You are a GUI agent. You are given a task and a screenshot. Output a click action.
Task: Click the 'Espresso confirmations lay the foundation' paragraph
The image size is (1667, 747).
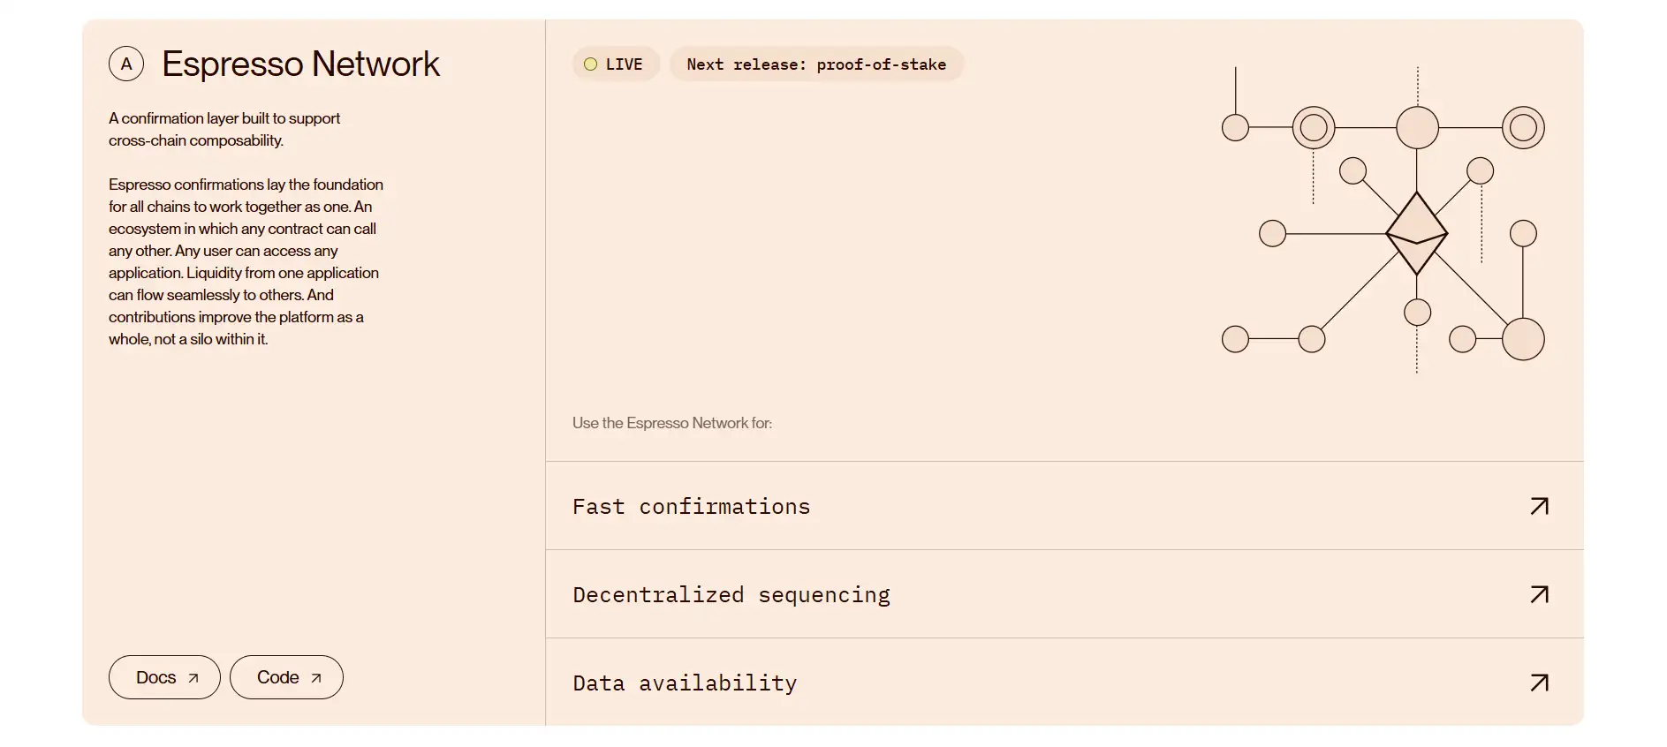pos(246,261)
